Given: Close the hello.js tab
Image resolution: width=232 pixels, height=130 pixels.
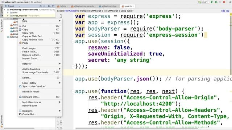Looking at the screenshot, I should pos(67,6).
